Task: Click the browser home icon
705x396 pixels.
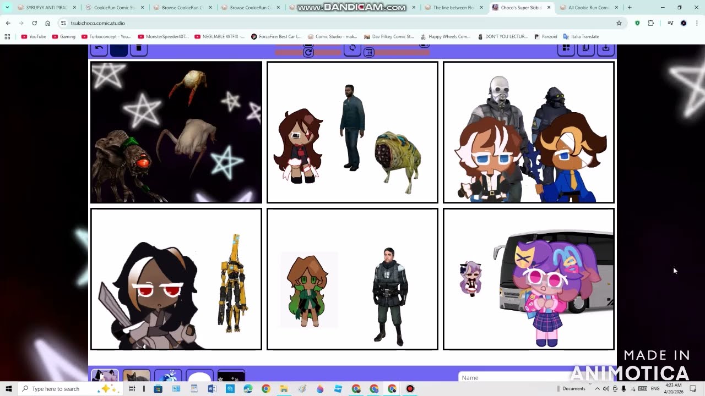Action: pos(47,23)
